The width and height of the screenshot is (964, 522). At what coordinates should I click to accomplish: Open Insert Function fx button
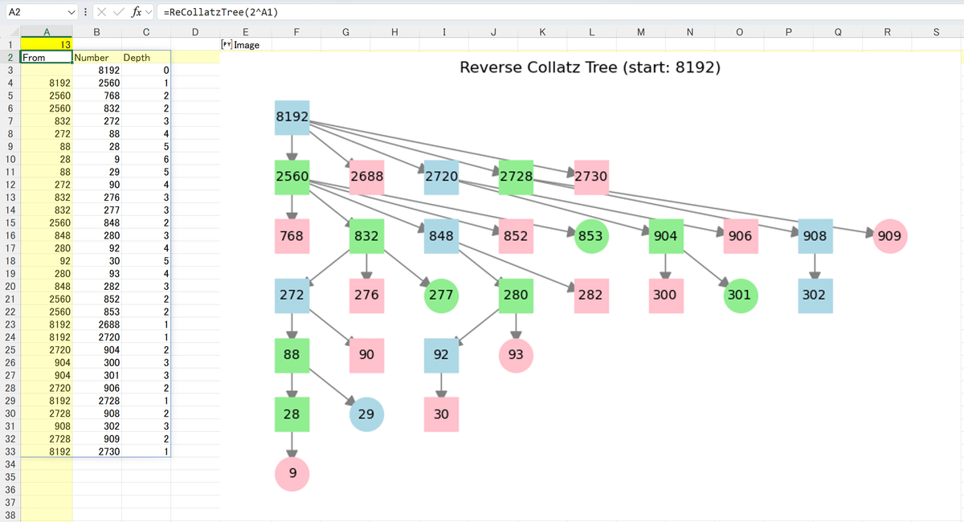coord(137,11)
